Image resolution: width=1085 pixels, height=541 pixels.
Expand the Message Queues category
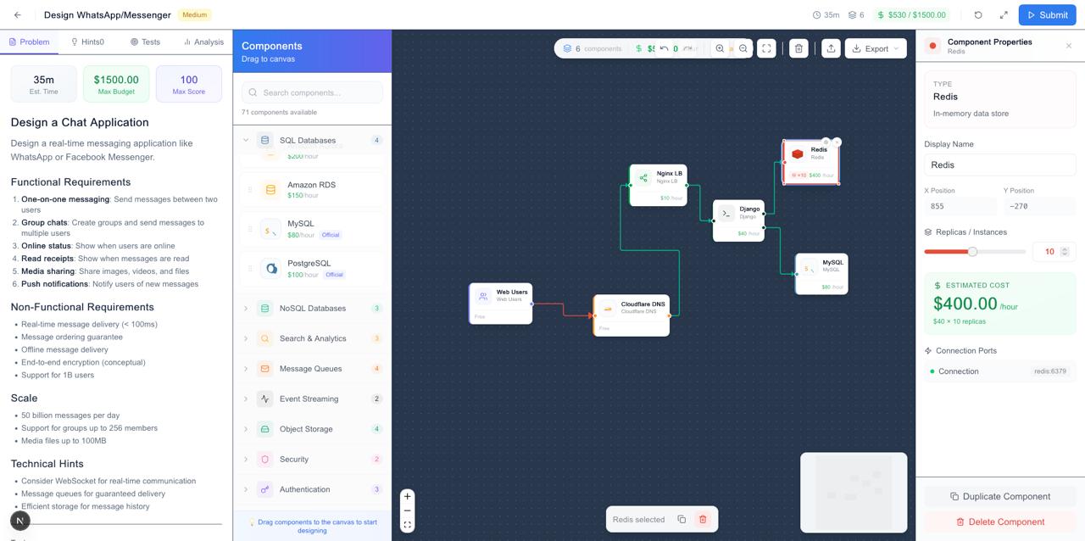click(x=312, y=369)
